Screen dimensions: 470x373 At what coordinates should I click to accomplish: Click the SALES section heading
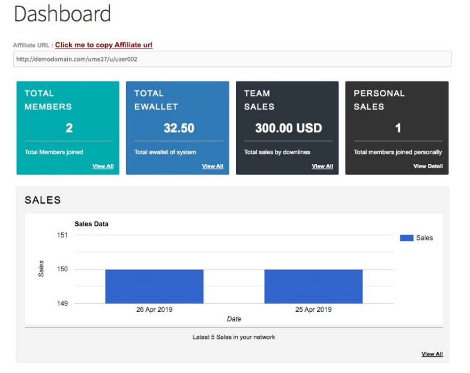tap(43, 200)
